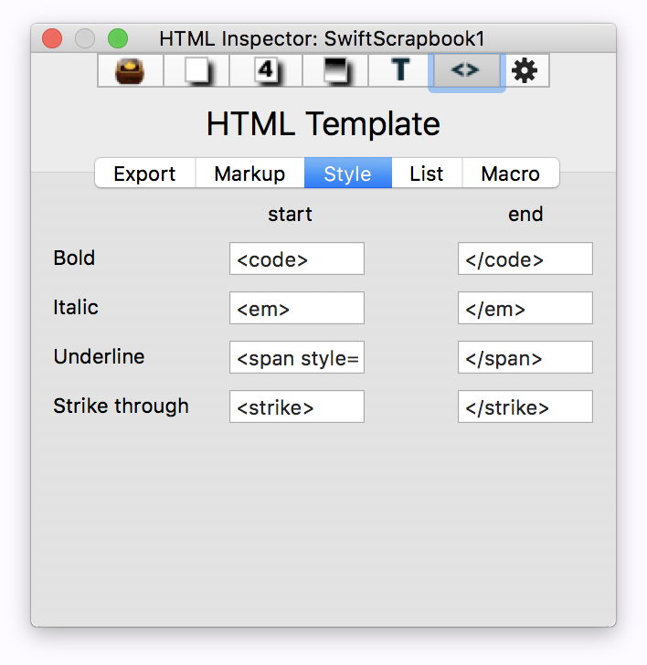Open the scrapbook box inspector icon
647x665 pixels.
click(x=131, y=70)
